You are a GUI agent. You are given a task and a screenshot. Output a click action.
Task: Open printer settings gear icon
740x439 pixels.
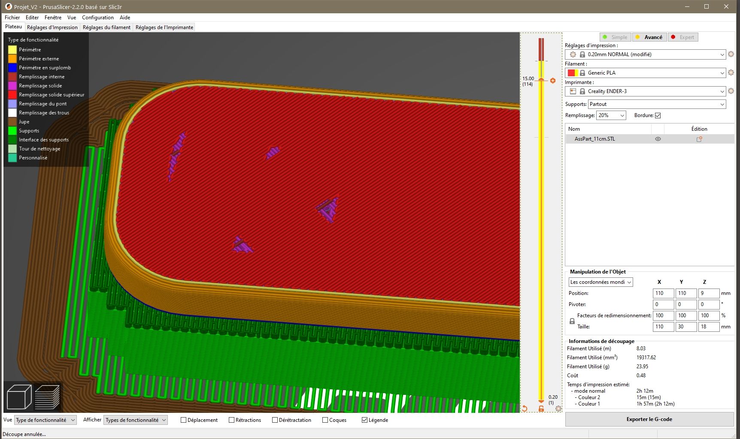731,91
